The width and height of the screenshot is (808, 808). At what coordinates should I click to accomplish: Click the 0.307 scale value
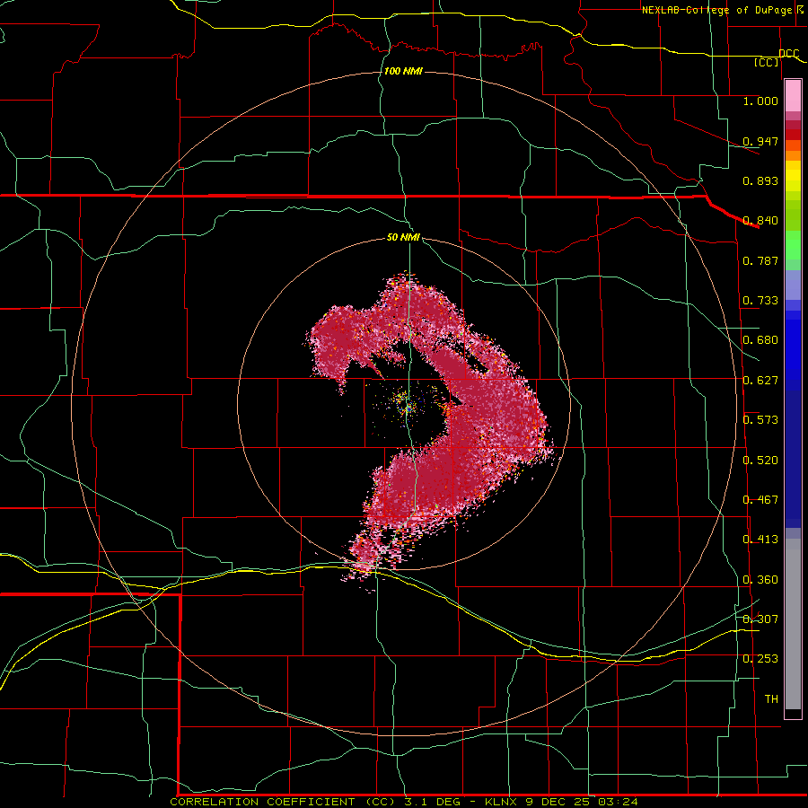coord(760,619)
